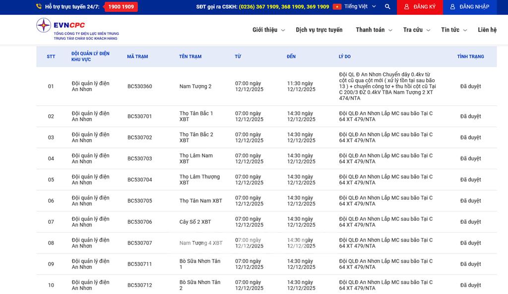The width and height of the screenshot is (508, 294).
Task: Click the phone support icon
Action: [39, 7]
